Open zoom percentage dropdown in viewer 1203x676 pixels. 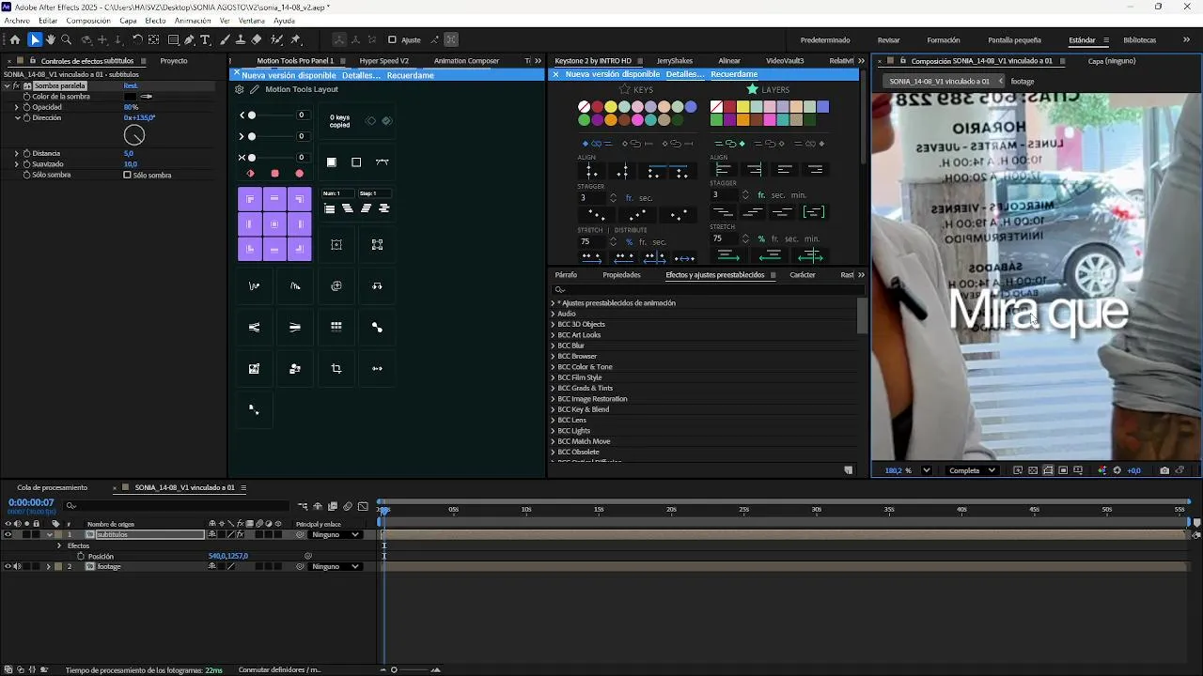tap(927, 470)
